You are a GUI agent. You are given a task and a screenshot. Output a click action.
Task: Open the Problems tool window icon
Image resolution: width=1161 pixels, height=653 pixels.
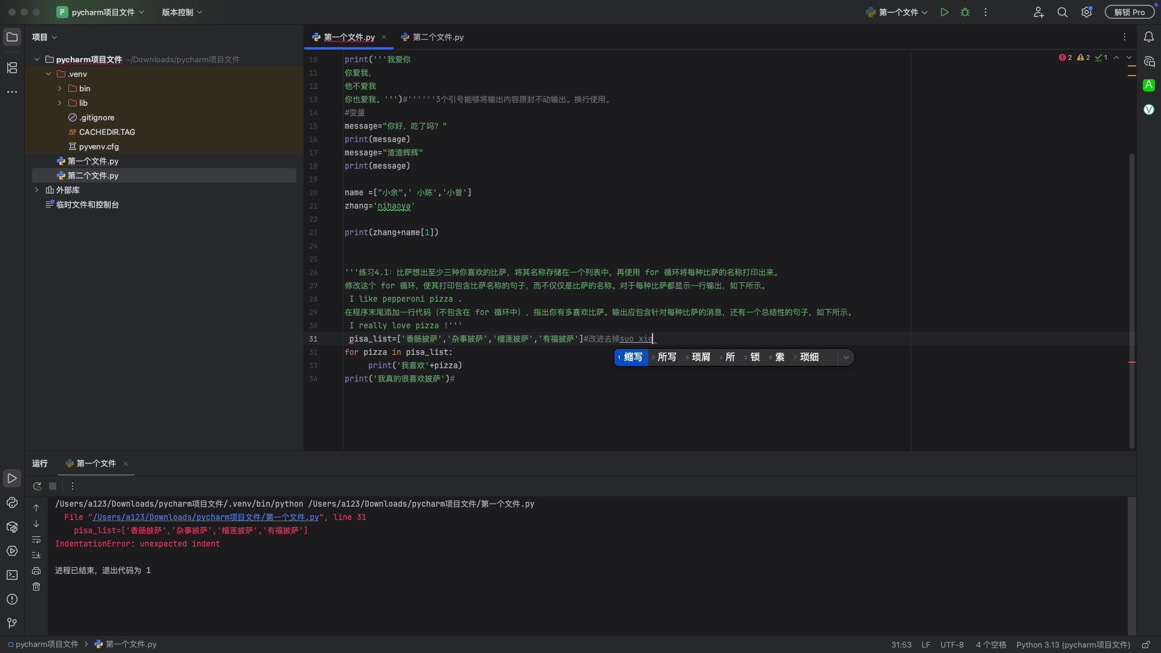pos(12,599)
